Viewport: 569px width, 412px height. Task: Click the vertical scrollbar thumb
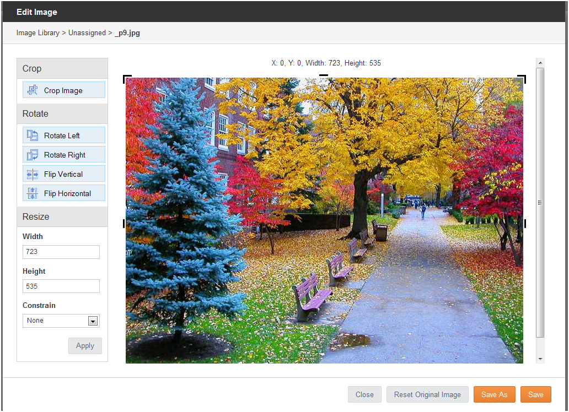click(540, 202)
